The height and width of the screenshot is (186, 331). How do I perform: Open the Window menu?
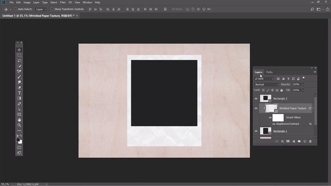coord(87,3)
